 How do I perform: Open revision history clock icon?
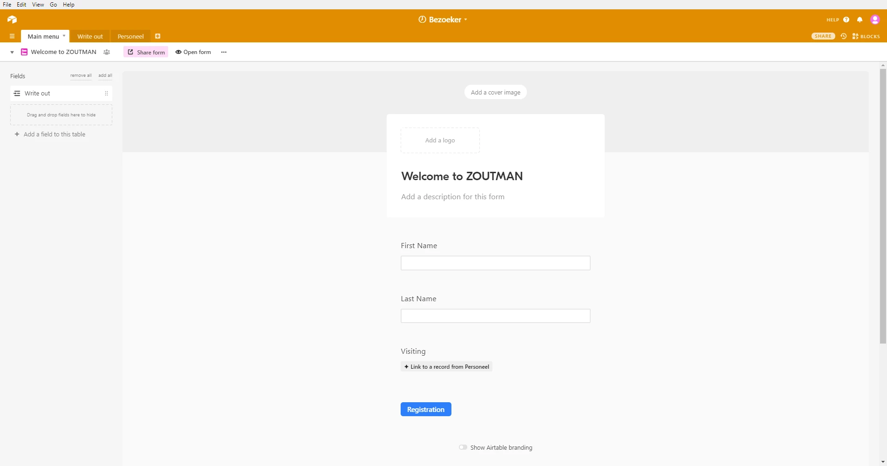pyautogui.click(x=844, y=36)
